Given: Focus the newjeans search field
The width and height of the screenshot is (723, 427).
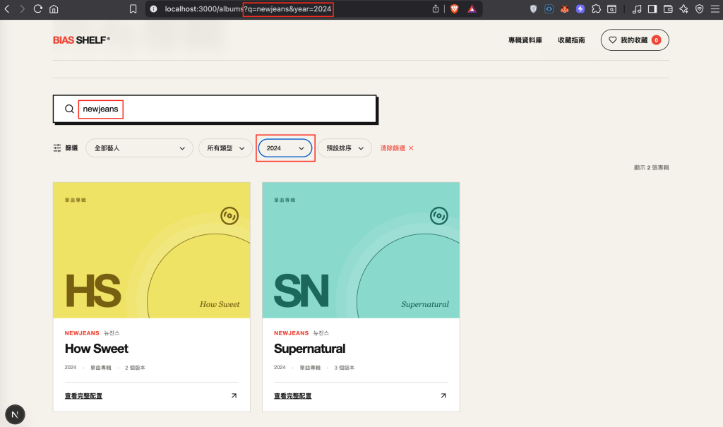Looking at the screenshot, I should 215,109.
